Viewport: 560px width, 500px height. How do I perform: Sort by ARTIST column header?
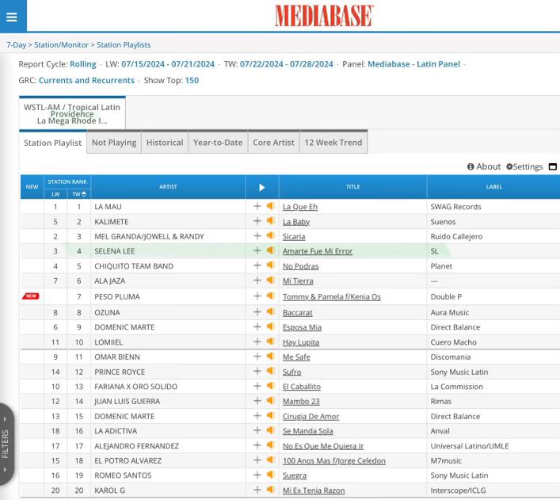pos(168,186)
